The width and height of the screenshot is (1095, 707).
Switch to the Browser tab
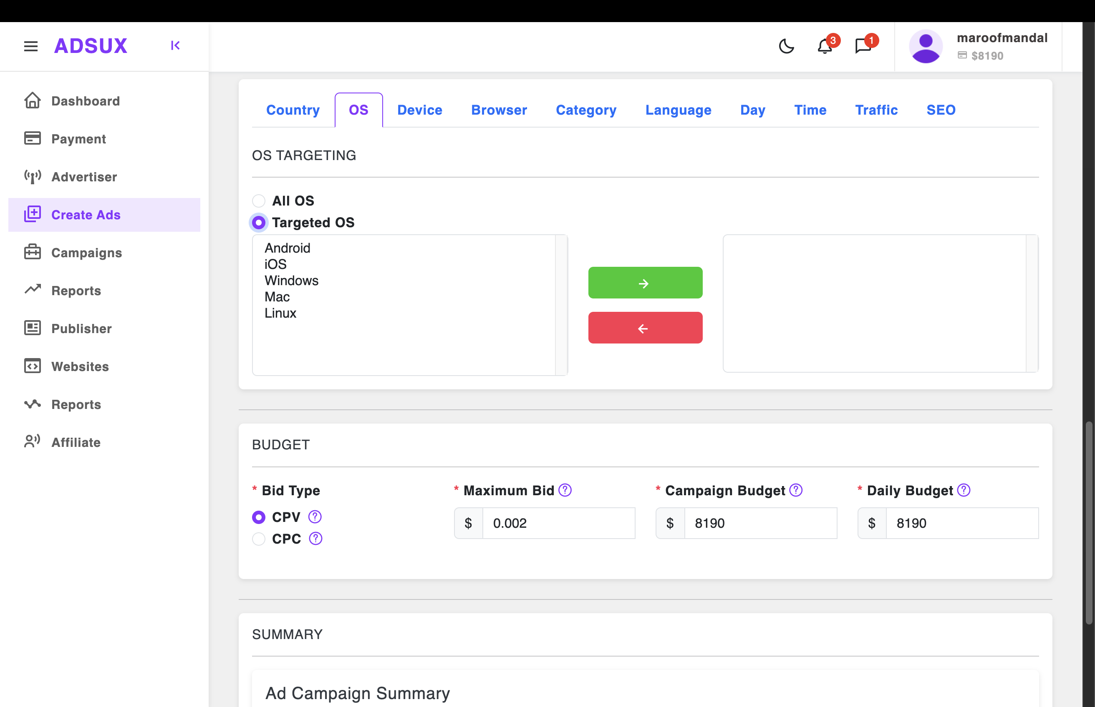pos(499,110)
